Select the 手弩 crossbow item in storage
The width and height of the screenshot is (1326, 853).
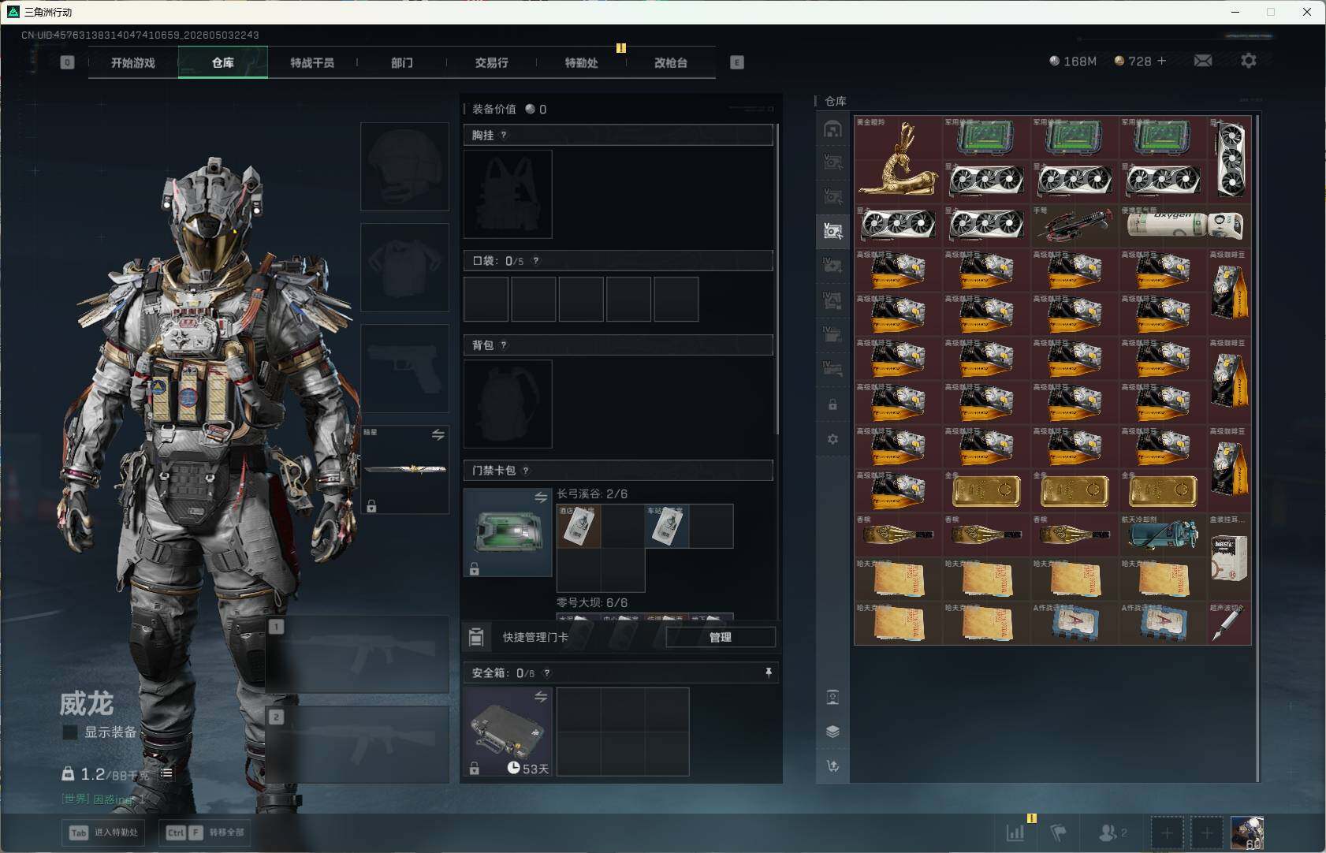[1075, 226]
